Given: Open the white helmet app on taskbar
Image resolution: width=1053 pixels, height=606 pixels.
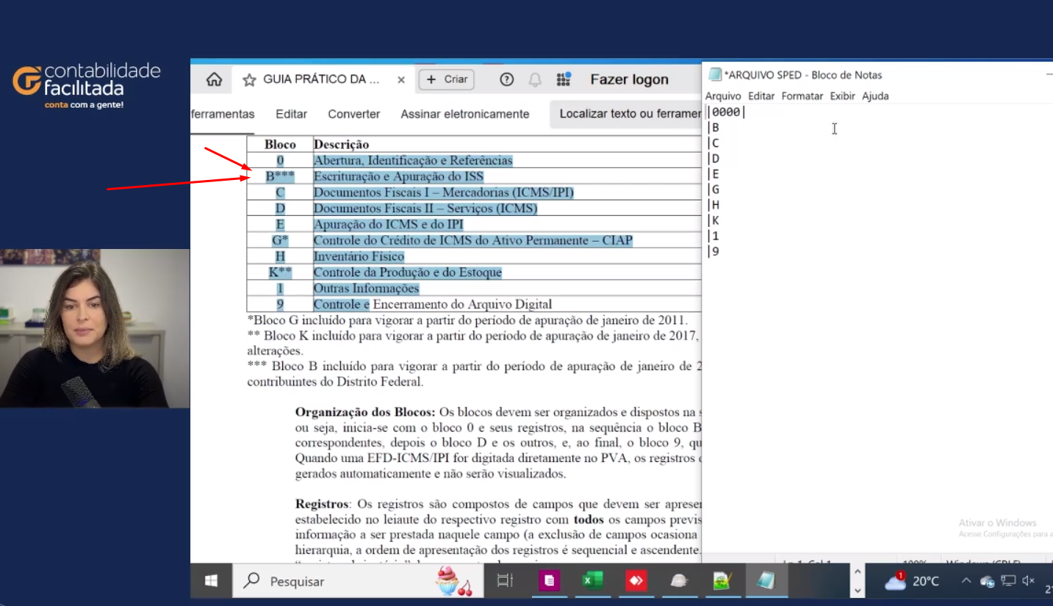Looking at the screenshot, I should click(679, 581).
